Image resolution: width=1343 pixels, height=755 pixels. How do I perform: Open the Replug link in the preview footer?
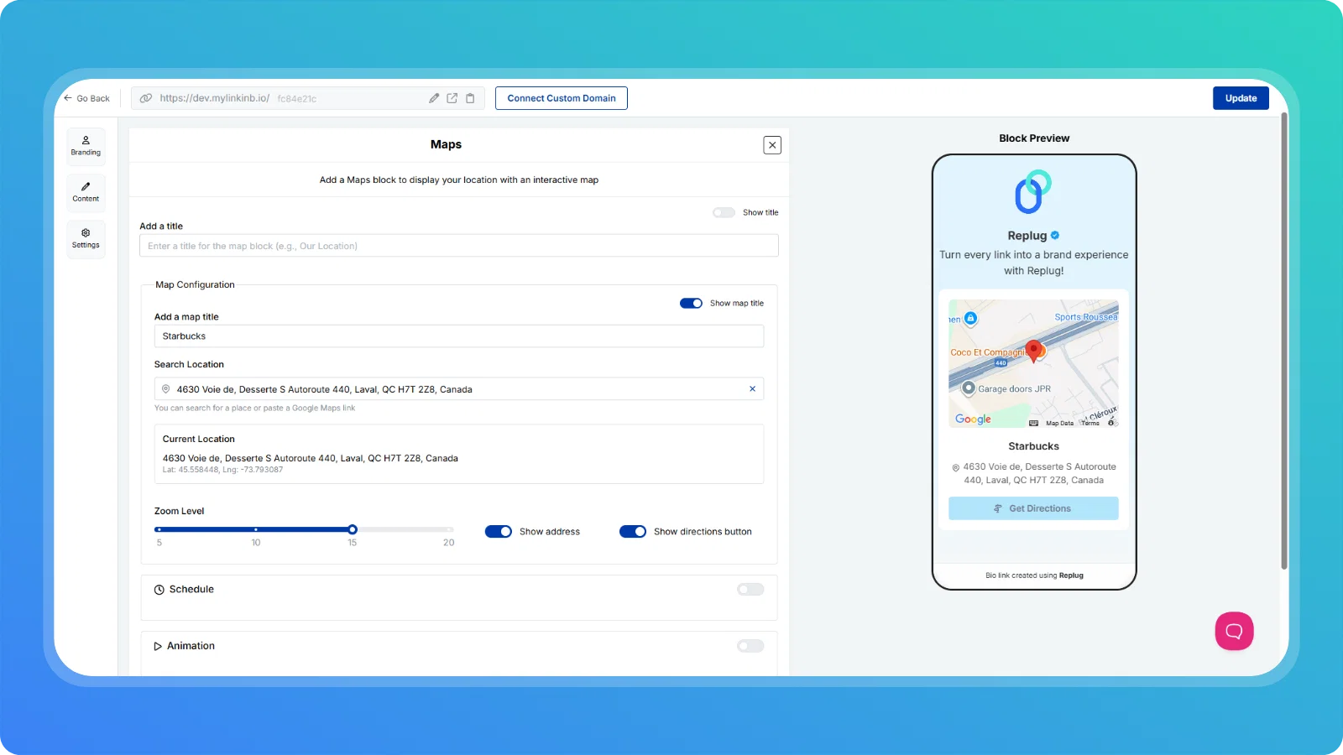pyautogui.click(x=1071, y=575)
